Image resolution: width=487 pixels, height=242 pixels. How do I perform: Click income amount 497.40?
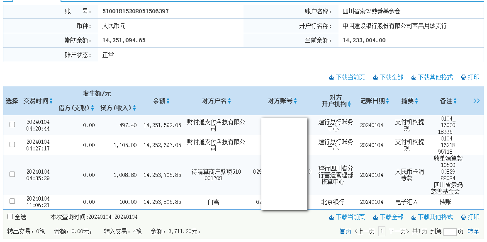128,125
